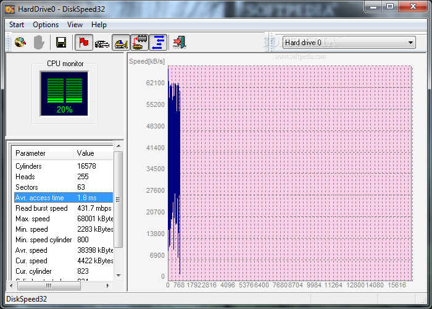432x309 pixels.
Task: Select the Heads parameter row
Action: click(64, 177)
